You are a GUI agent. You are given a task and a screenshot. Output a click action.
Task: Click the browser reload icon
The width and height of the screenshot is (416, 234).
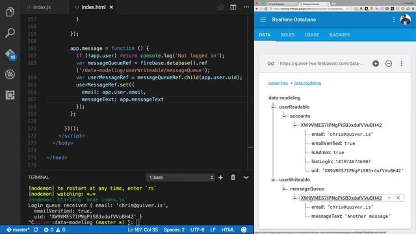coord(266,8)
